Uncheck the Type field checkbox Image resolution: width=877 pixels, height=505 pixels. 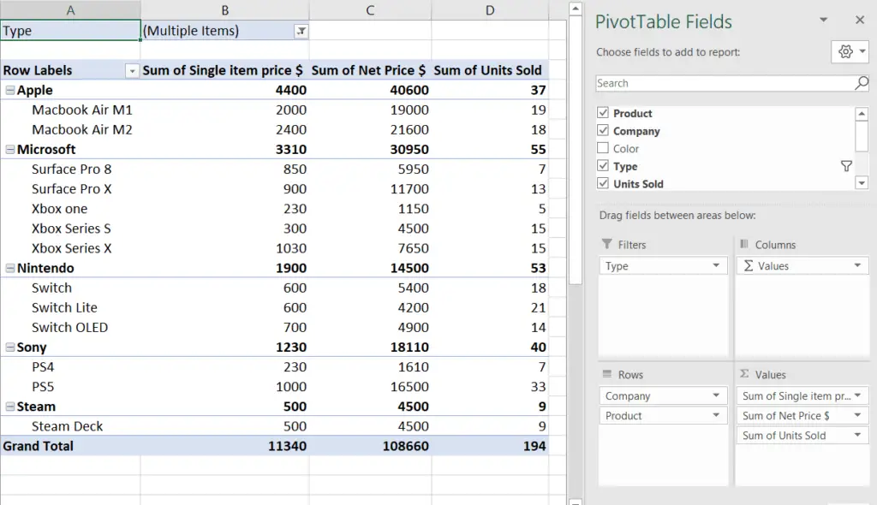pos(602,165)
